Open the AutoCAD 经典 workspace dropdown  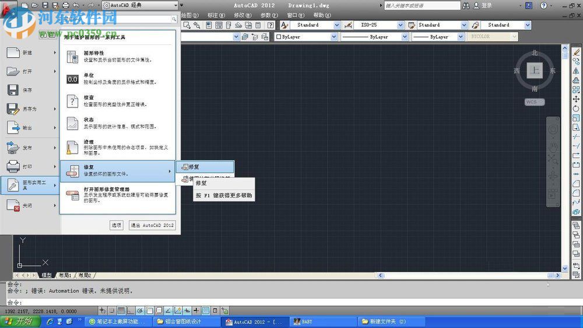coord(140,5)
